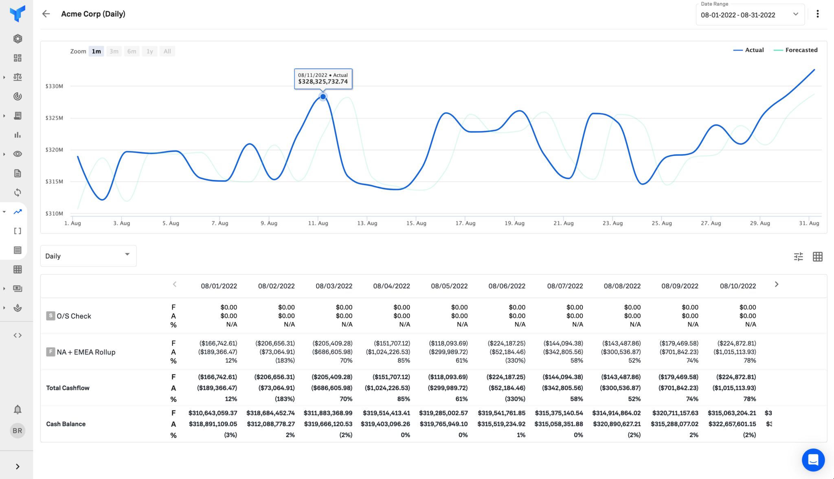
Task: Open the Daily frequency dropdown
Action: [x=88, y=256]
